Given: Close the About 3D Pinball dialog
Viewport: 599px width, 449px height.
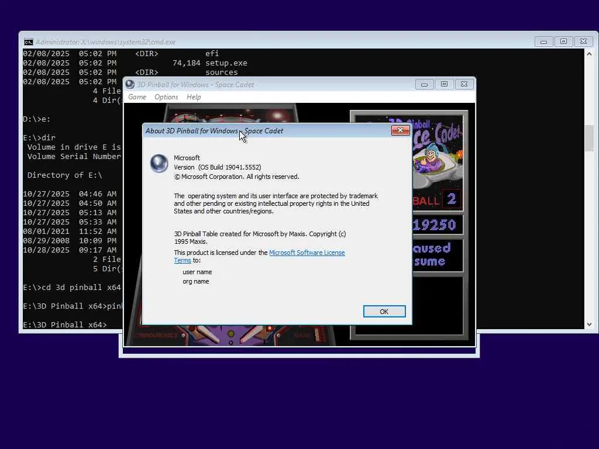Looking at the screenshot, I should click(x=400, y=130).
